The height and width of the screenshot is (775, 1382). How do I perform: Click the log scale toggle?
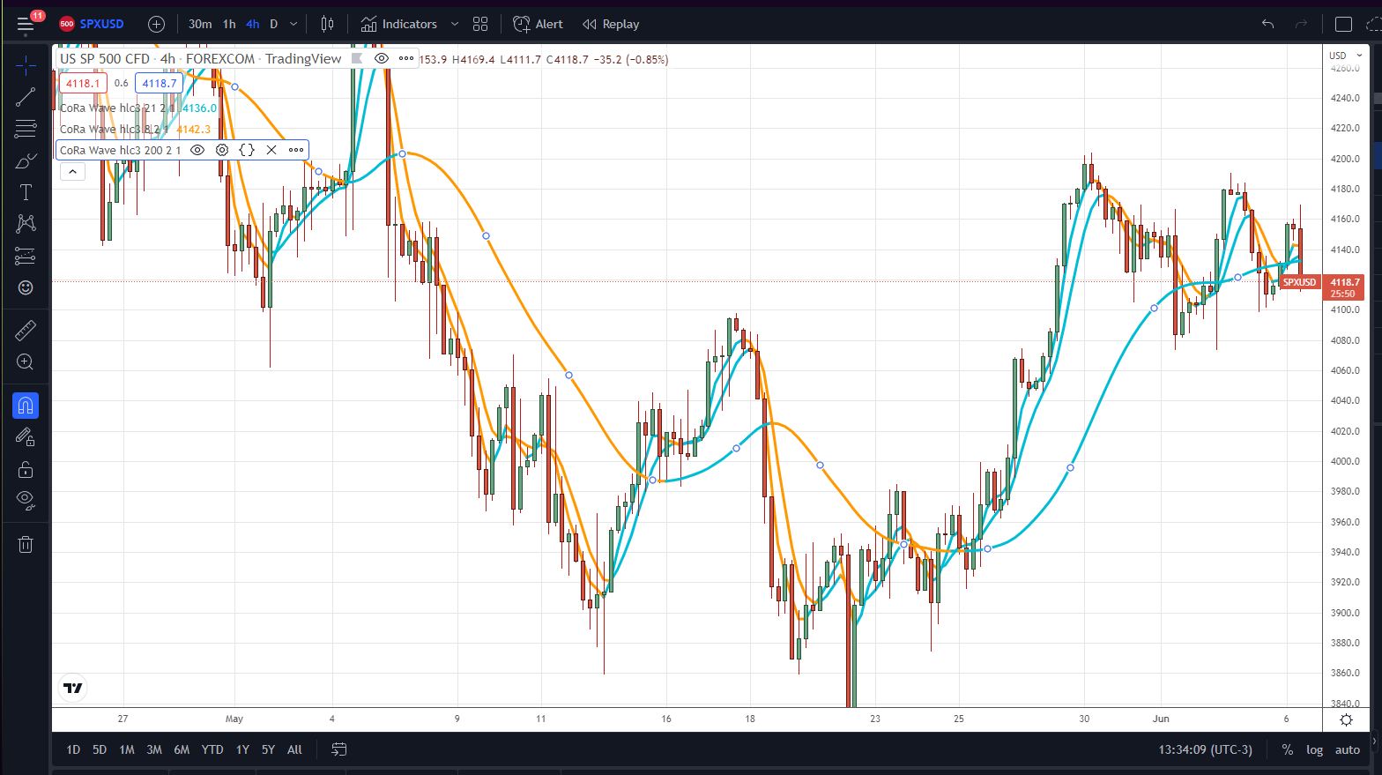[x=1314, y=749]
